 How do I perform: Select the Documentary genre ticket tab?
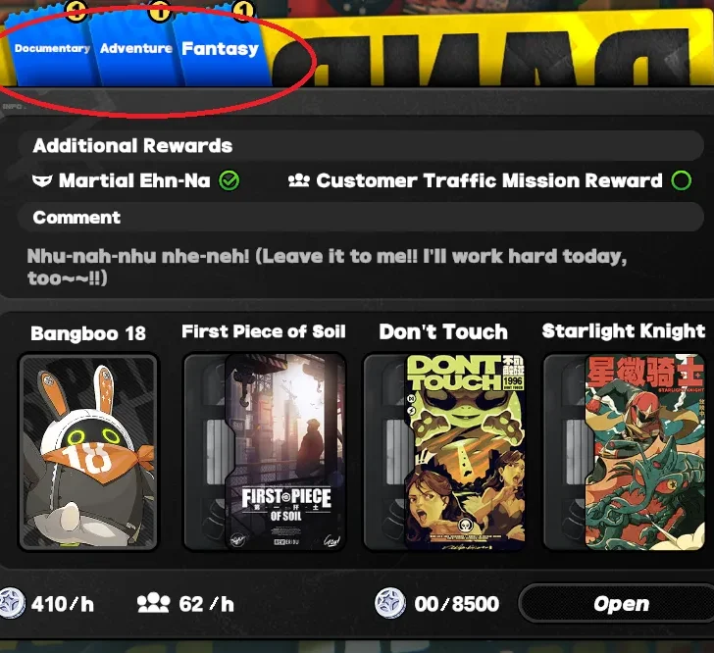point(51,48)
